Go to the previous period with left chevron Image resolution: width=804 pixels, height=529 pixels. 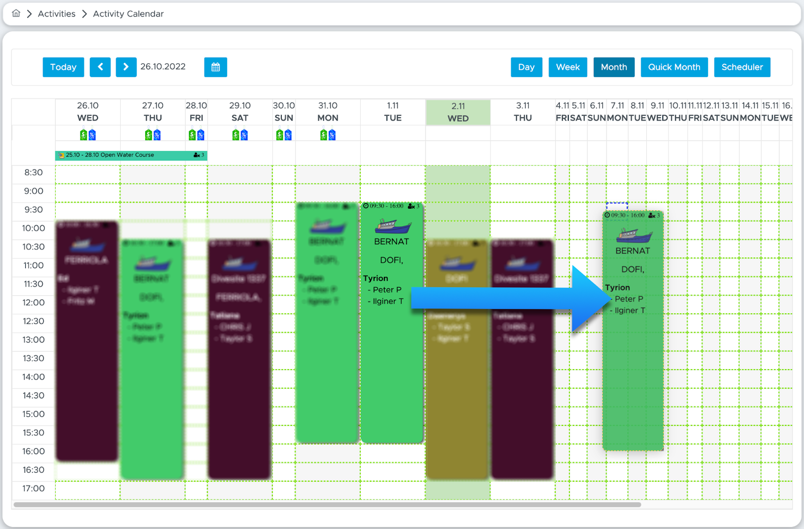(100, 67)
